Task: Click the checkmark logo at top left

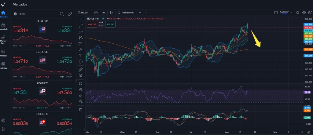Action: coord(3,4)
